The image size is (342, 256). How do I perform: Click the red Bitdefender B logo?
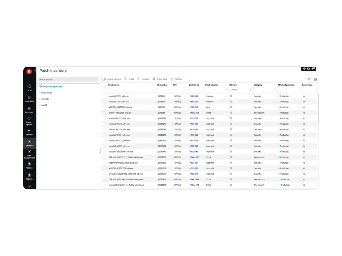[29, 72]
